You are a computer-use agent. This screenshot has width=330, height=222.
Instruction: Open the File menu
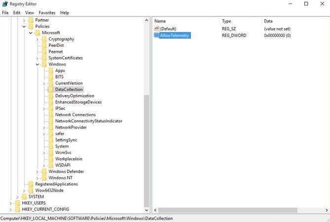(5, 13)
